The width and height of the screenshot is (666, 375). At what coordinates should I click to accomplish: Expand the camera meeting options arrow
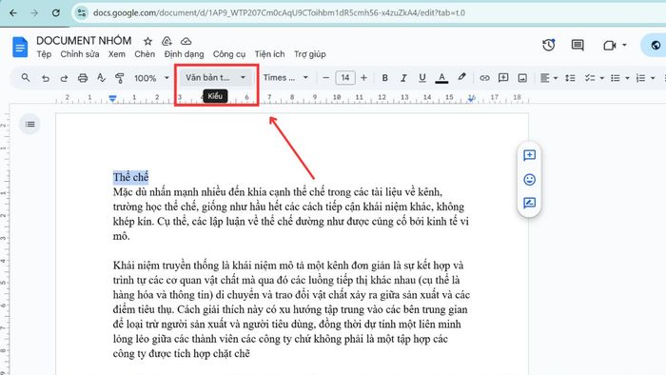tap(624, 45)
